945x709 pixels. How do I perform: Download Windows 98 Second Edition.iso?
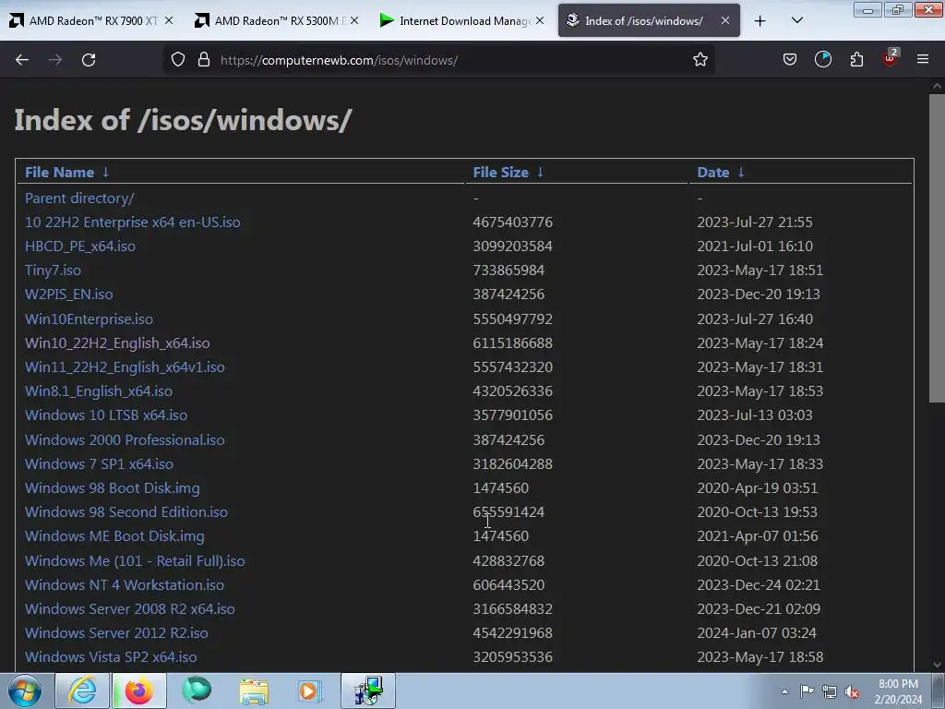[126, 511]
